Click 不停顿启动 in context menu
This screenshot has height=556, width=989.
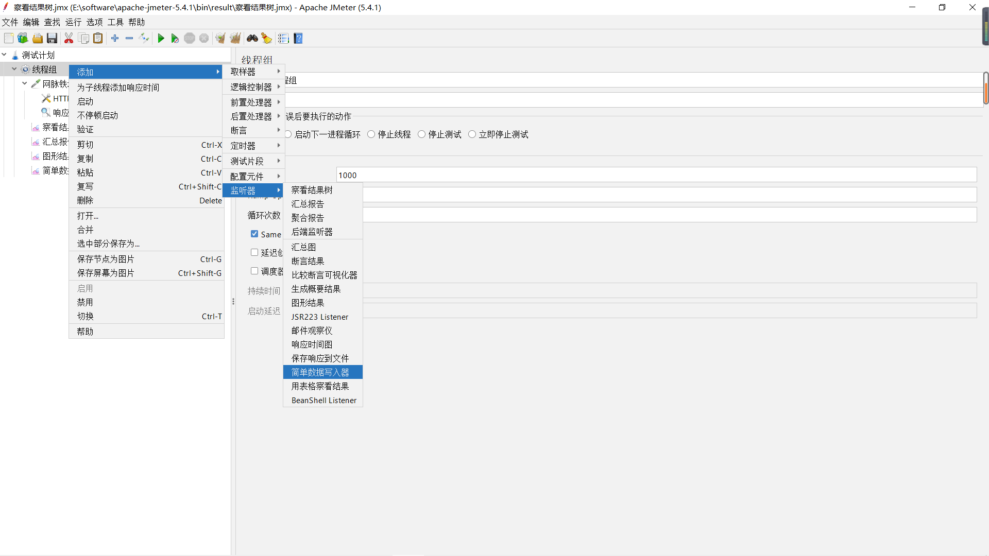click(146, 115)
